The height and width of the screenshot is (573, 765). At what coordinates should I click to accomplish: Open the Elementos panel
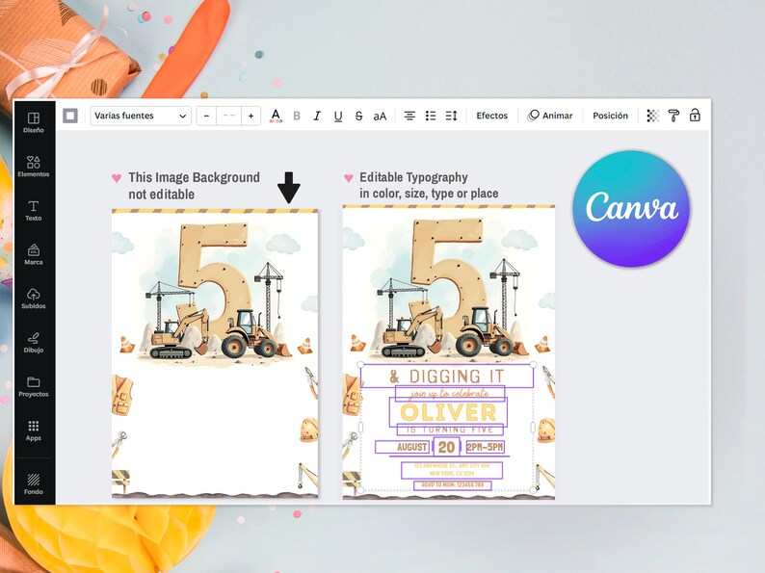point(33,166)
